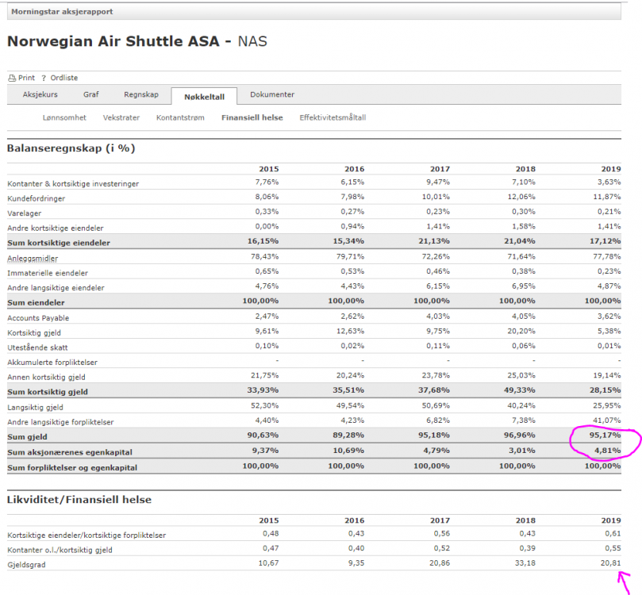Click the 10,69% egenkapital value for 2016
642x595 pixels.
(x=348, y=451)
